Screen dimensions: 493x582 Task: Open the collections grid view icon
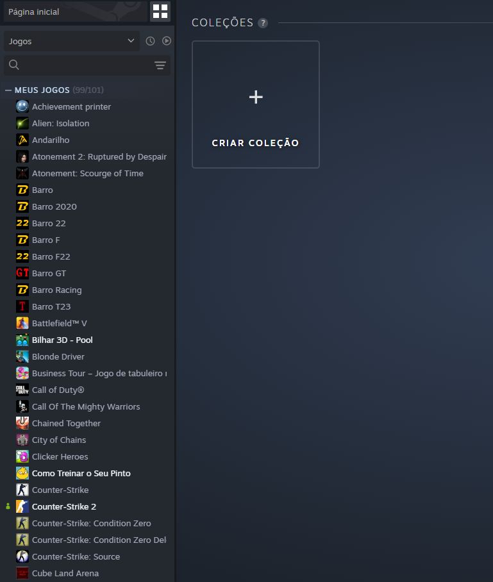pos(160,12)
